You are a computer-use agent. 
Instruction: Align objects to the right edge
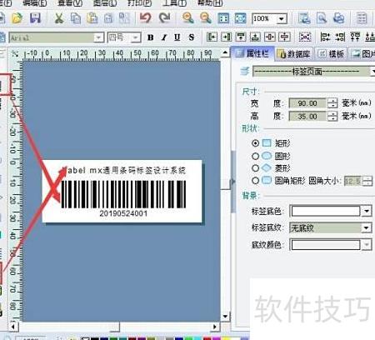227,37
